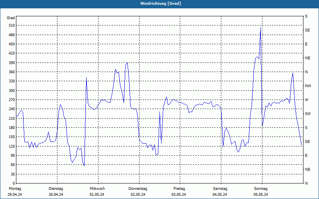Screen dimensions: 319x199
Task: Select the 0 degree axis label
Action: click(x=14, y=183)
